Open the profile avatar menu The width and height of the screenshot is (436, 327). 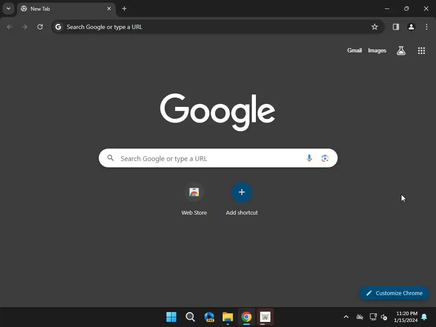(x=411, y=27)
